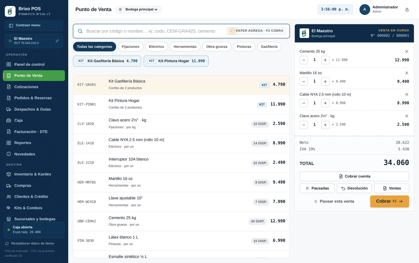This screenshot has width=419, height=263.
Task: Open Cotizaciones in the sidebar
Action: click(x=34, y=87)
